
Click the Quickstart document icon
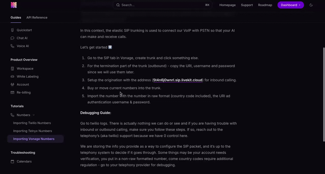pos(12,30)
